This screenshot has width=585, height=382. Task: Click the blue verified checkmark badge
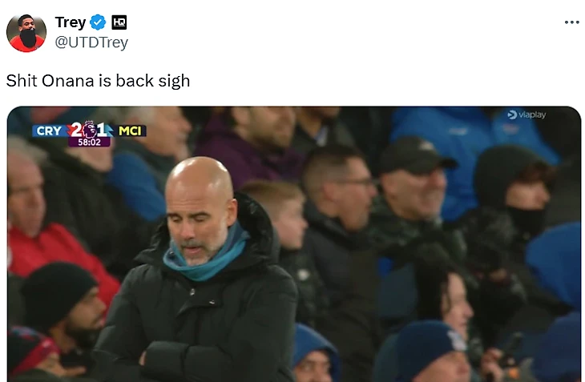(98, 22)
